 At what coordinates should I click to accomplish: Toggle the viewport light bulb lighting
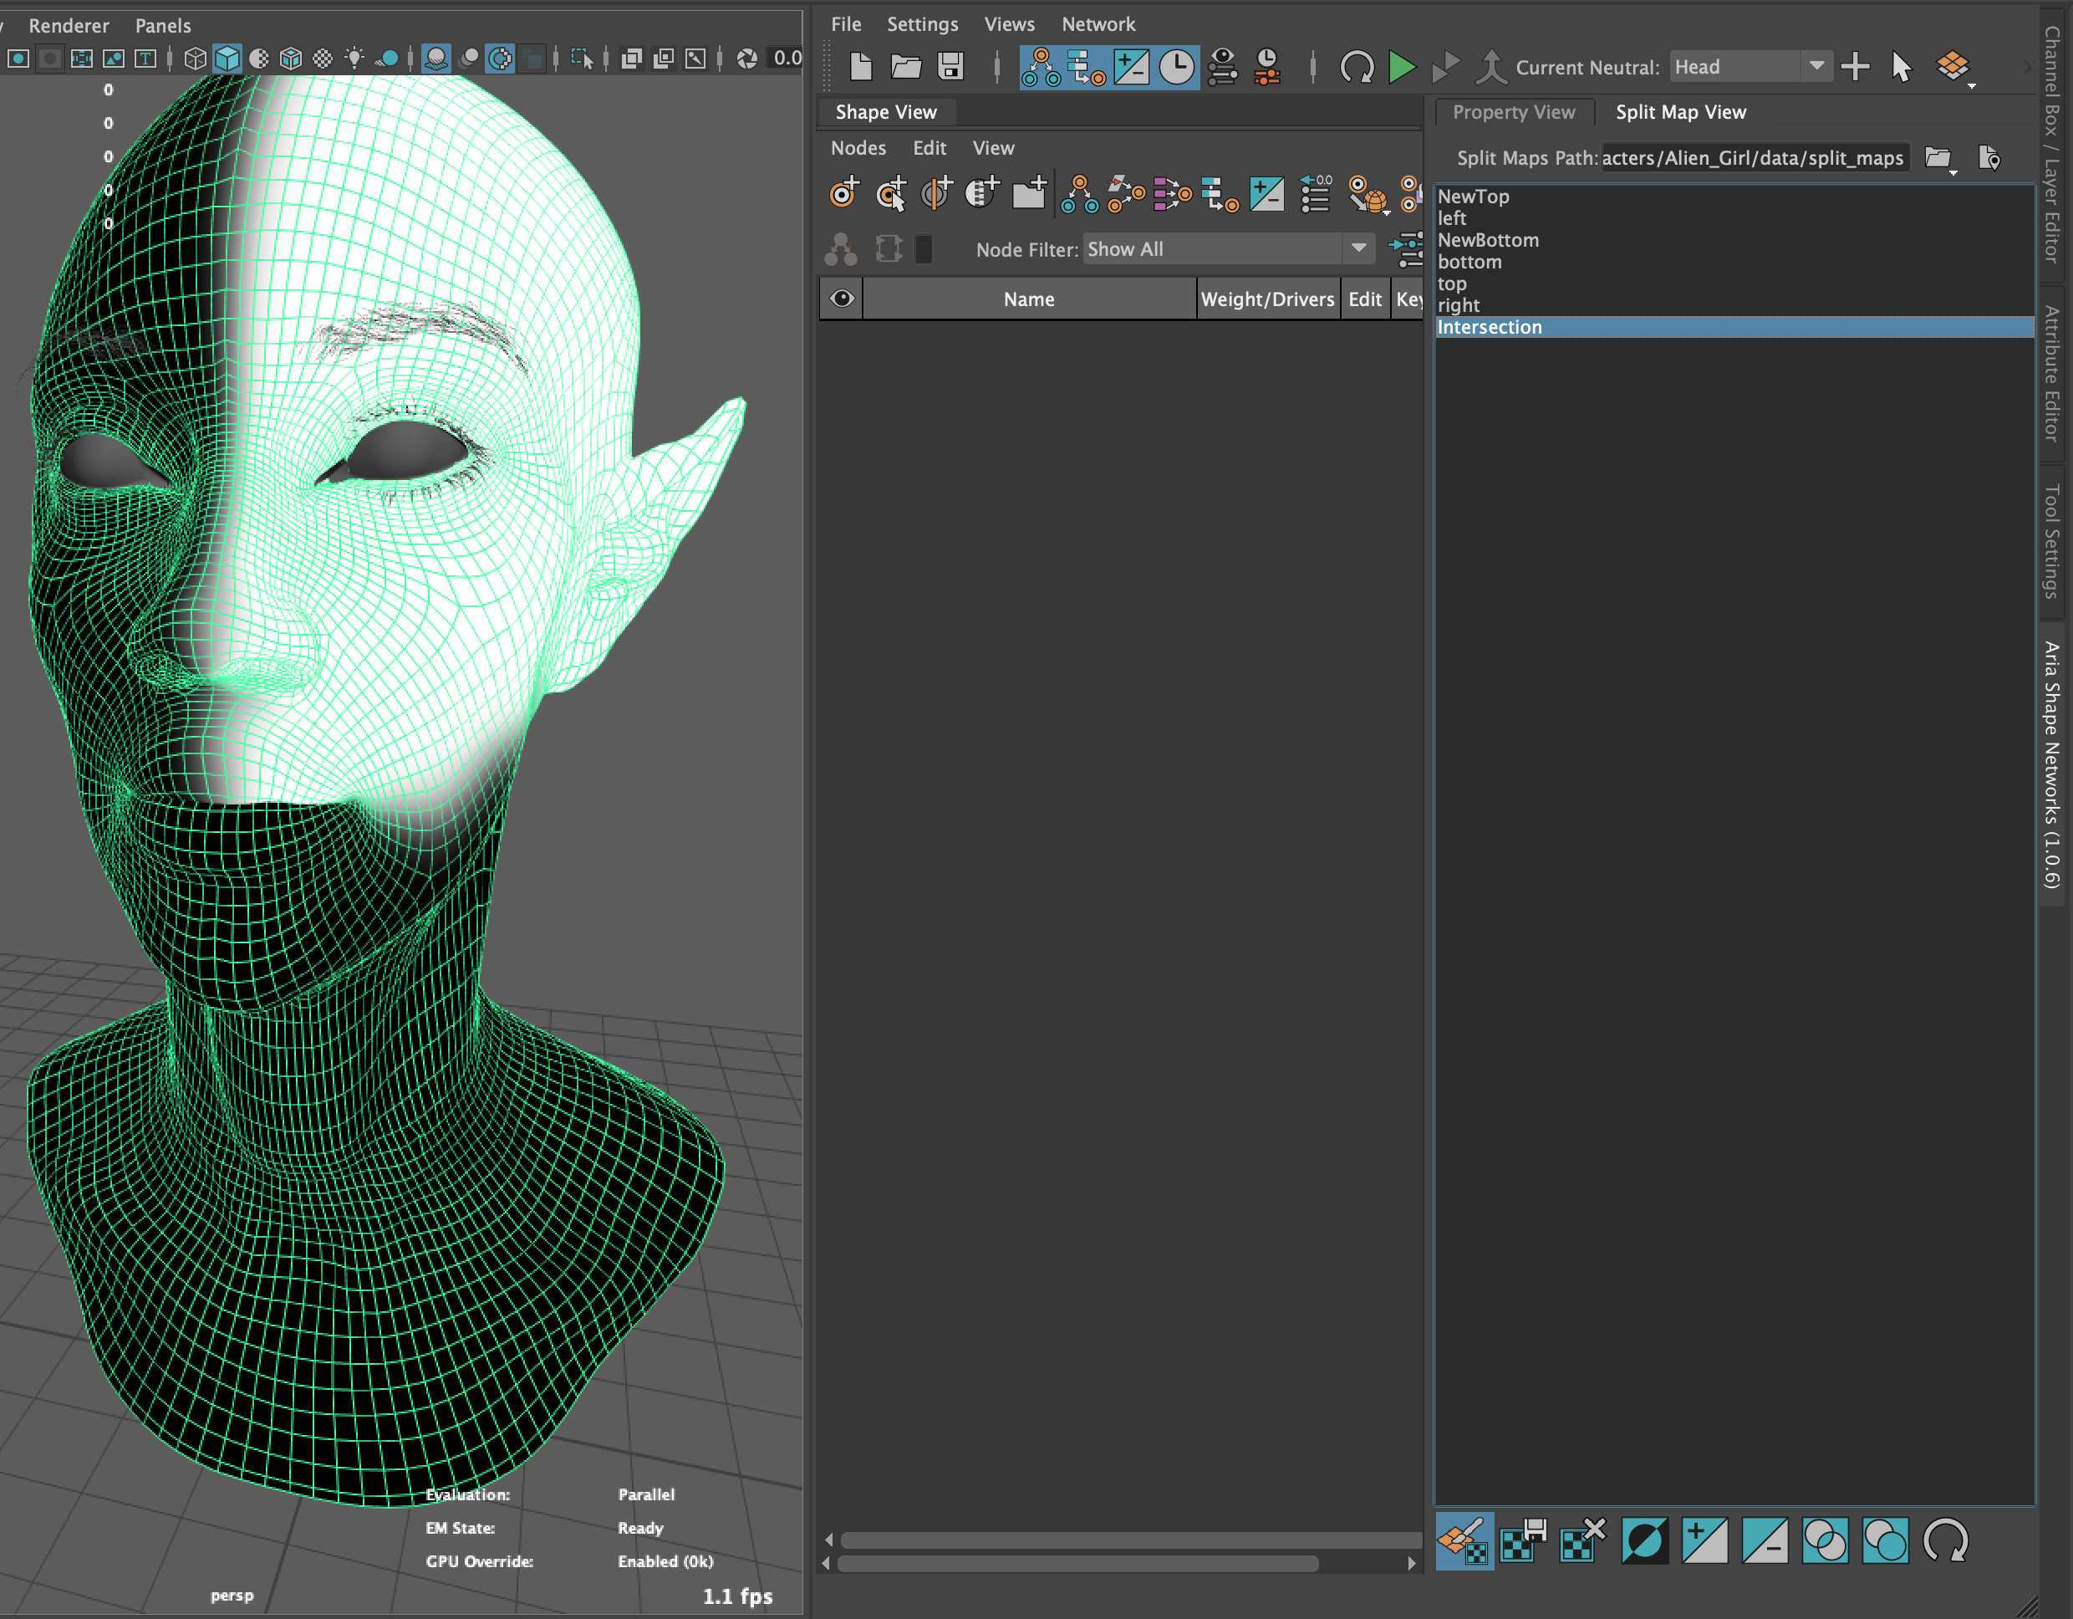(354, 59)
